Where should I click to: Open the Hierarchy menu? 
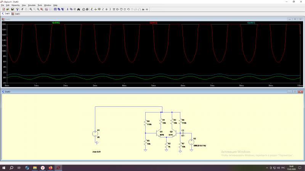[15, 5]
